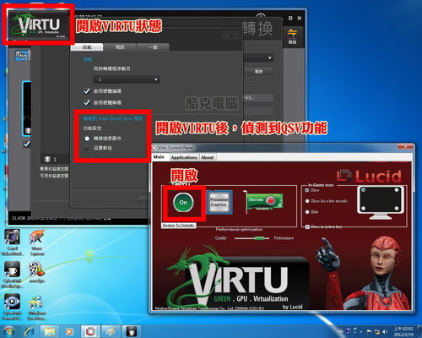422x338 pixels.
Task: Open the CyberLink MediaEspresso coffee cup shortcut
Action: pyautogui.click(x=13, y=275)
